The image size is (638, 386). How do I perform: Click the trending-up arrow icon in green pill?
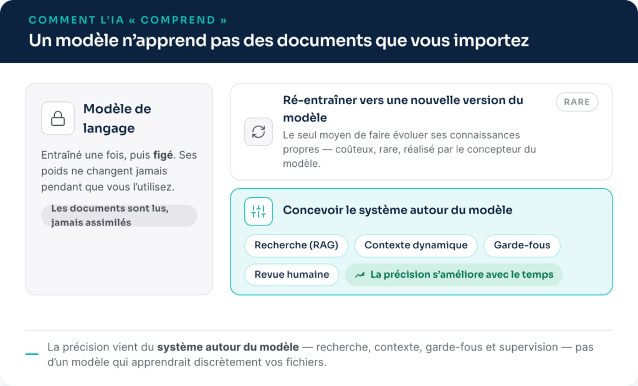pos(359,275)
